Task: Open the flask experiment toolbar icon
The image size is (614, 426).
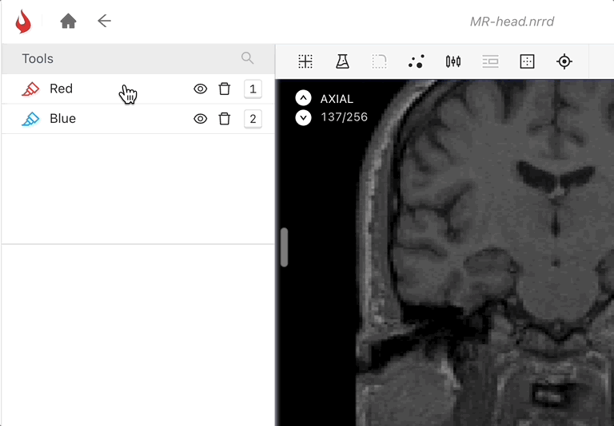Action: pos(343,61)
